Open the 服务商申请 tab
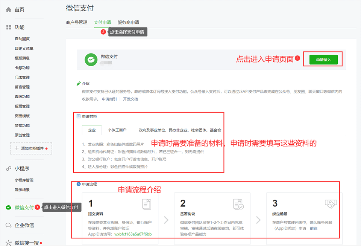 click(x=128, y=22)
